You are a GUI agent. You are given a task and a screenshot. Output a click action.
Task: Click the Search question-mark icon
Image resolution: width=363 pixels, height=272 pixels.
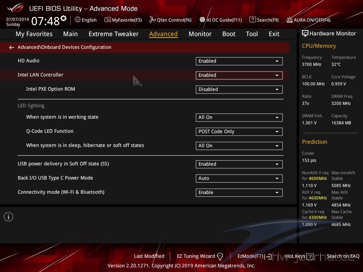(252, 20)
